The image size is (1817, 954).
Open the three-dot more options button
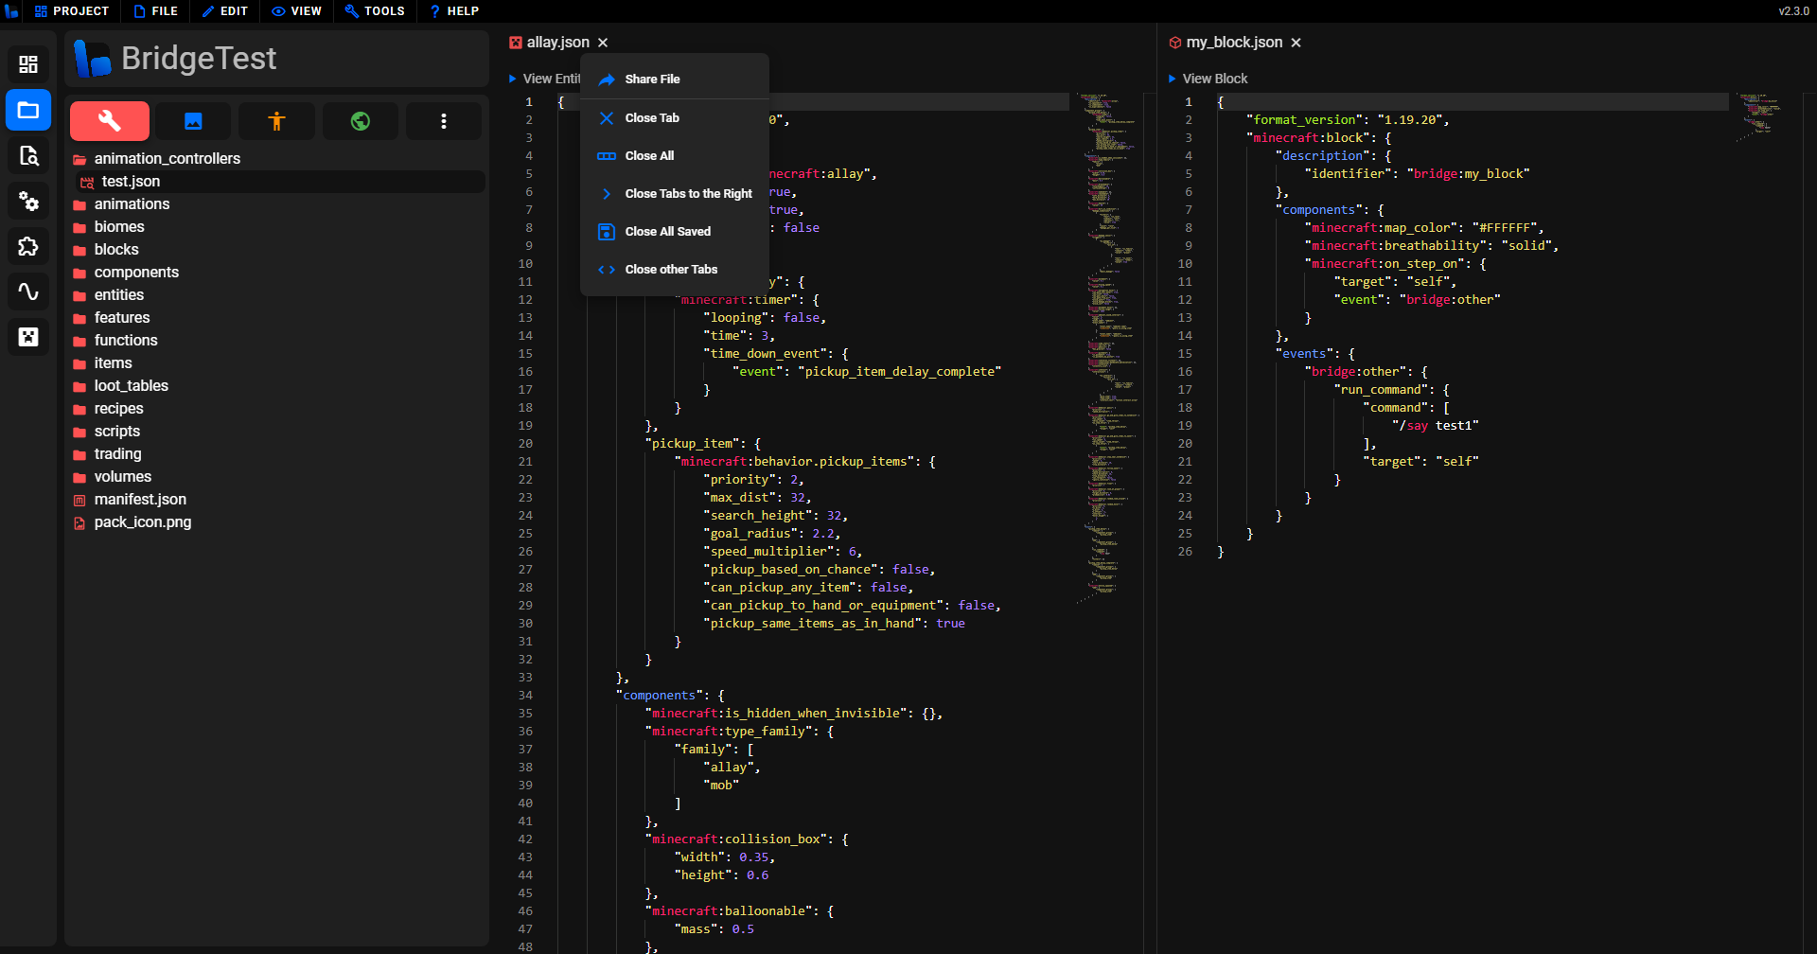[x=443, y=121]
